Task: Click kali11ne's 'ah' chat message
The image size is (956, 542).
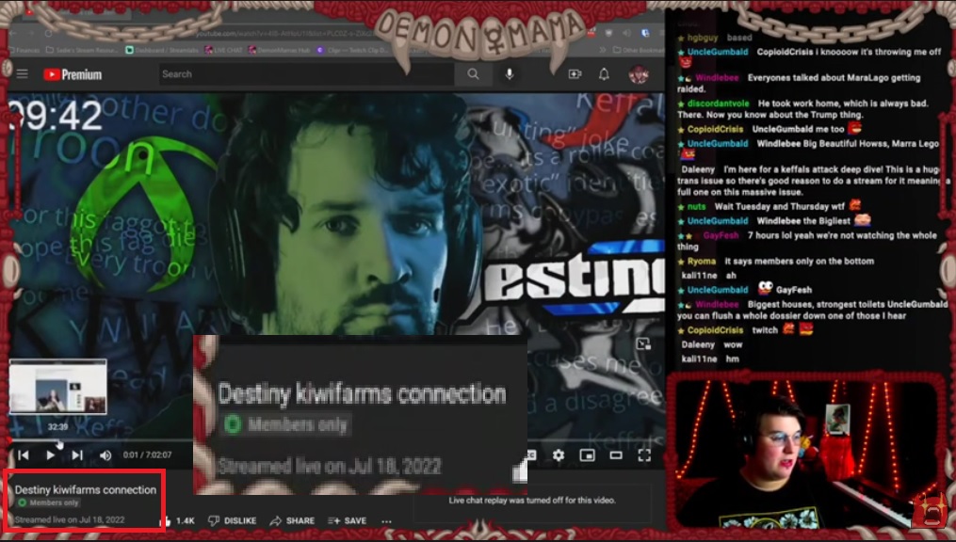Action: click(708, 276)
